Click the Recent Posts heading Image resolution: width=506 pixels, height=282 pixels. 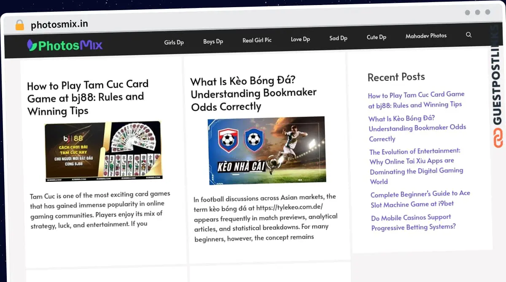coord(396,77)
